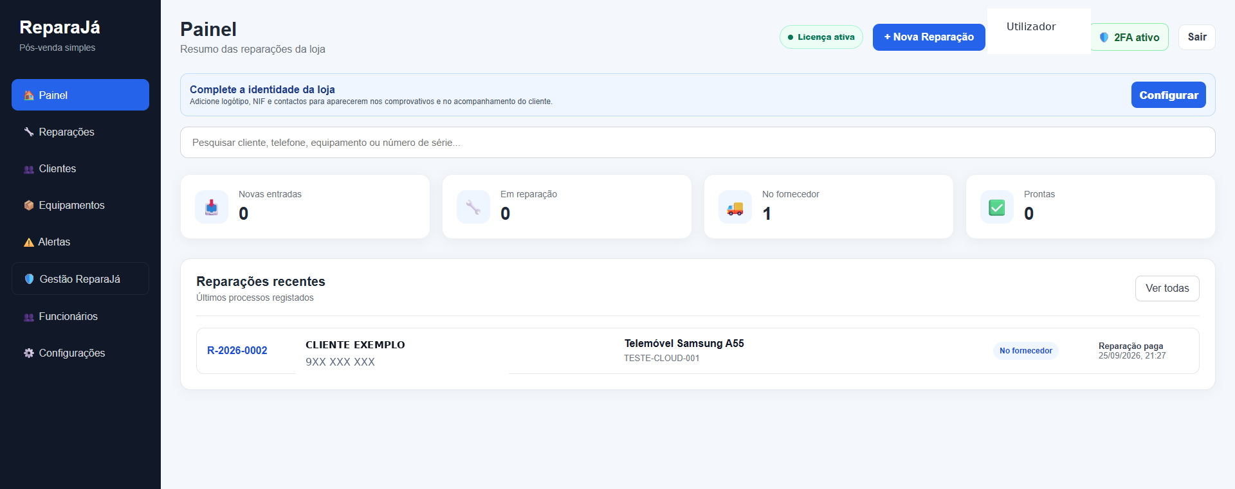Click the wrench icon beside Reparações
The width and height of the screenshot is (1235, 489).
(29, 132)
